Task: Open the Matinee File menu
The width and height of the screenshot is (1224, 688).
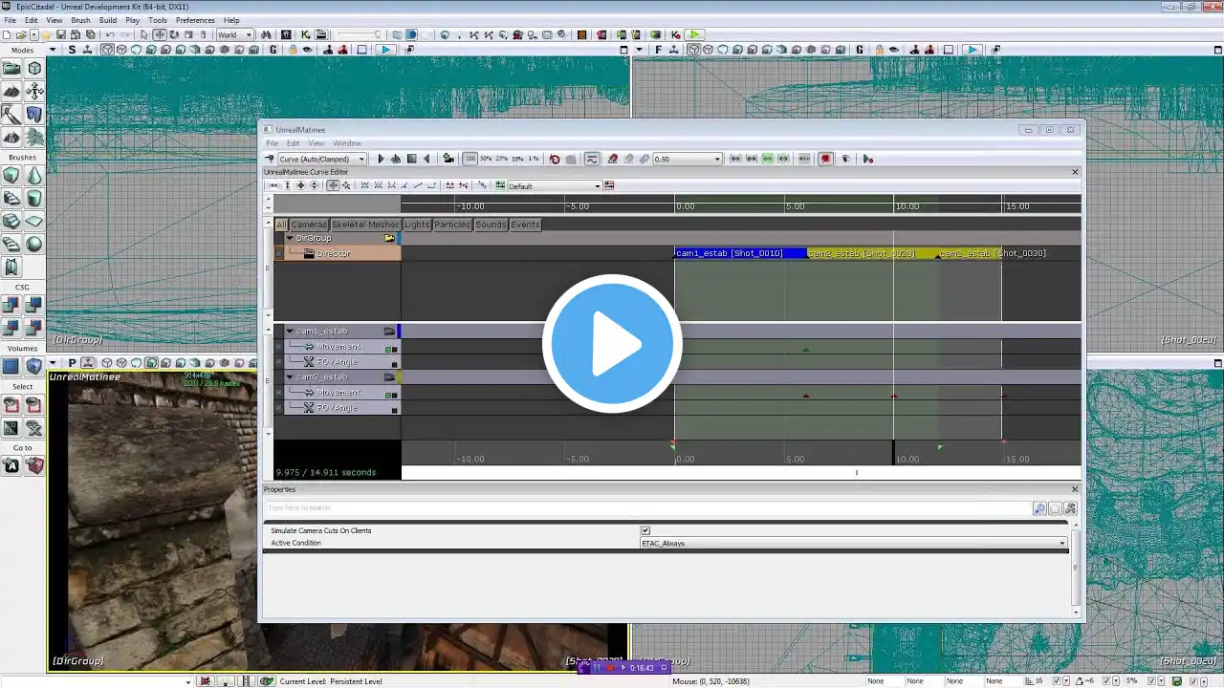Action: coord(273,143)
